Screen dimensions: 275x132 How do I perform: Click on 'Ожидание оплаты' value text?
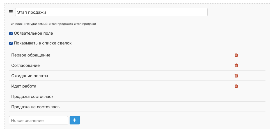(x=30, y=76)
